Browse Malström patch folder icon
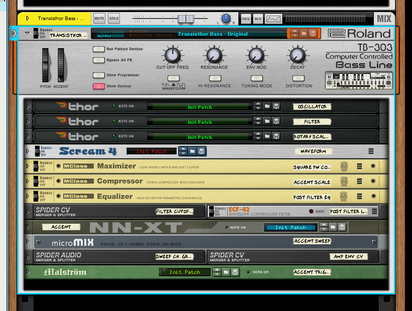412x311 pixels. 226,272
